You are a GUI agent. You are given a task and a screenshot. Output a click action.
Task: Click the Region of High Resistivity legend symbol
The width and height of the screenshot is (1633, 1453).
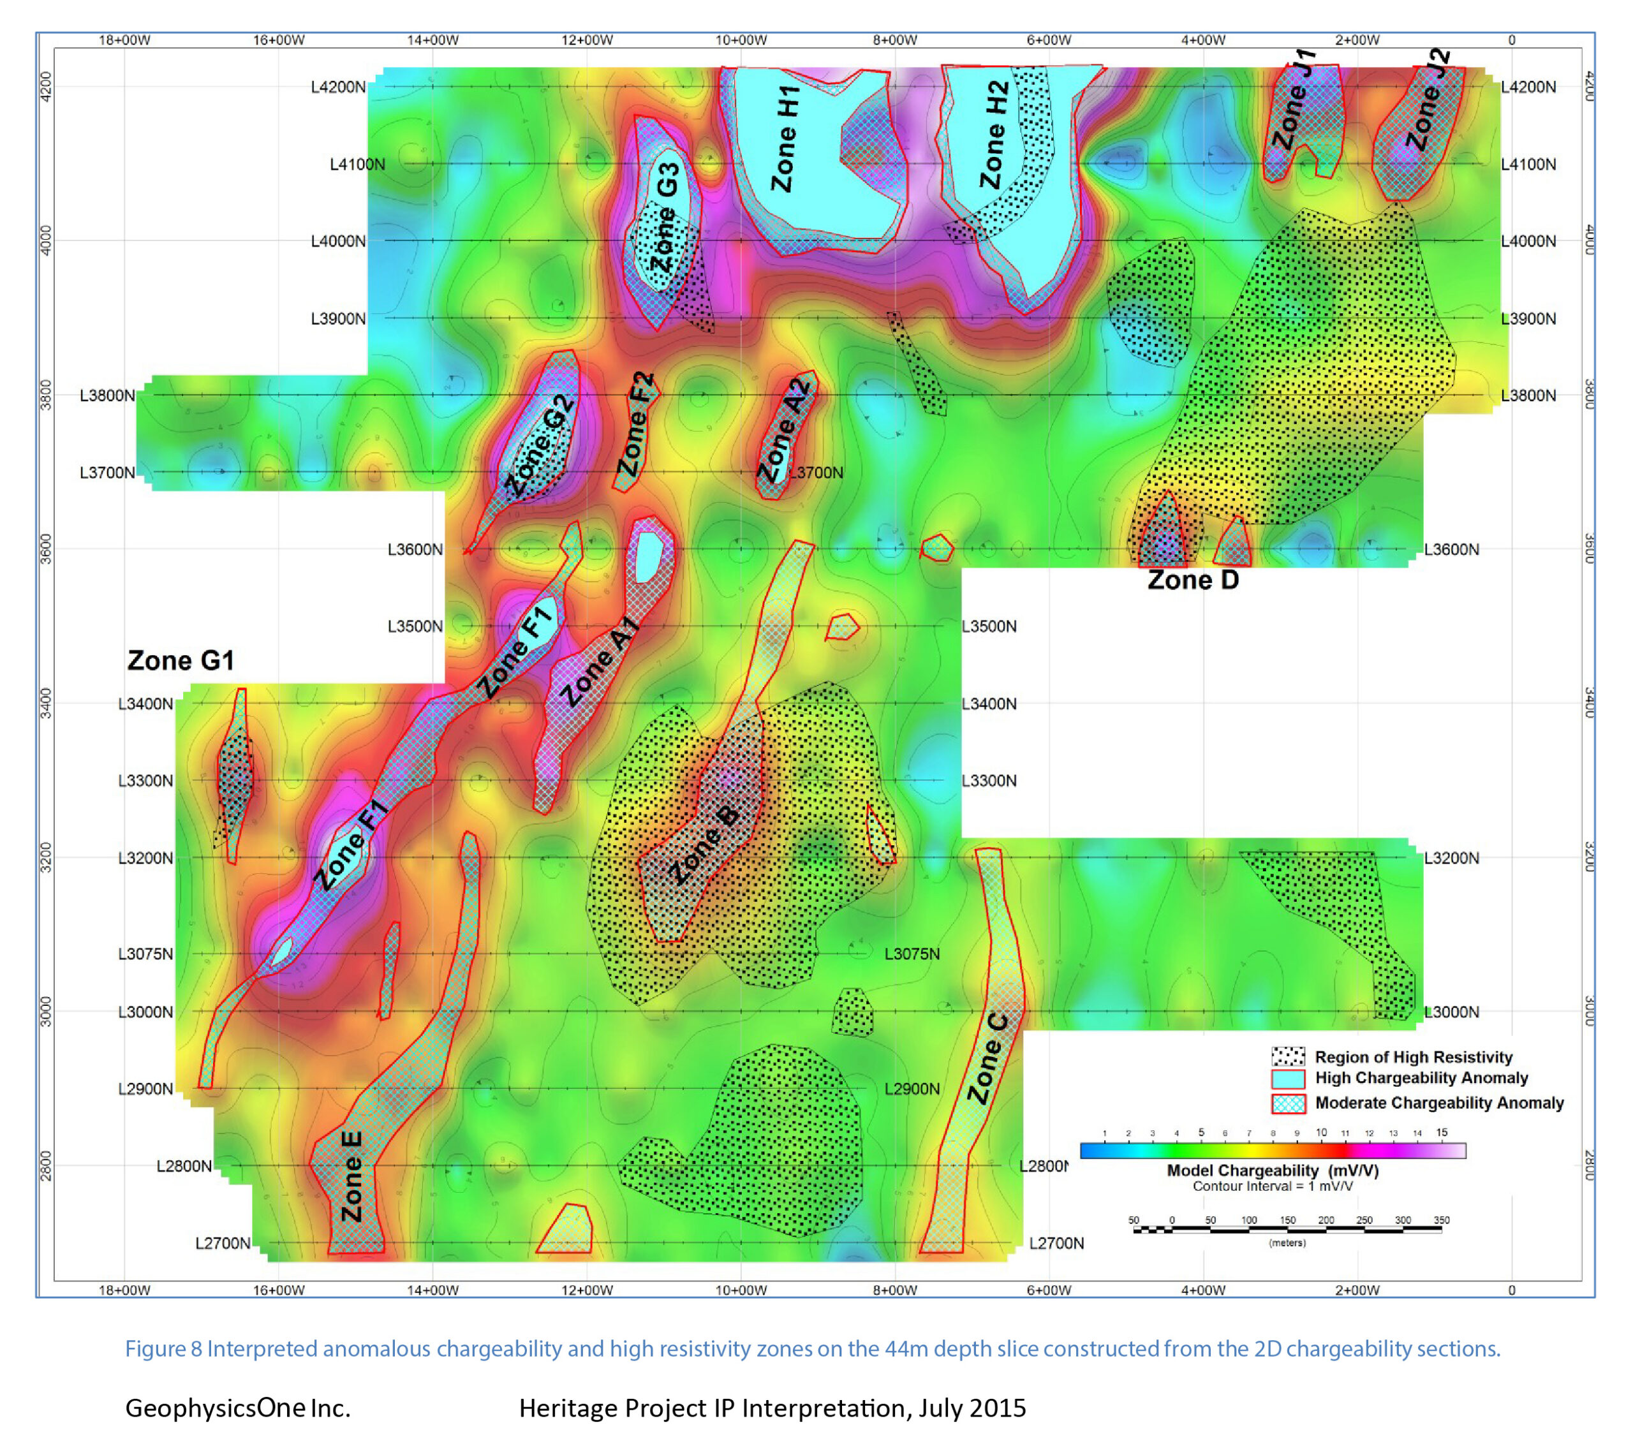[x=1287, y=1056]
